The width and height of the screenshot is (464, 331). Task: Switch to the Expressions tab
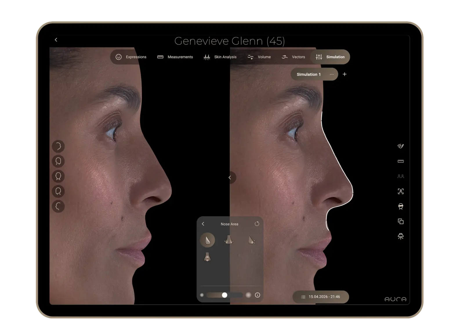(x=131, y=57)
